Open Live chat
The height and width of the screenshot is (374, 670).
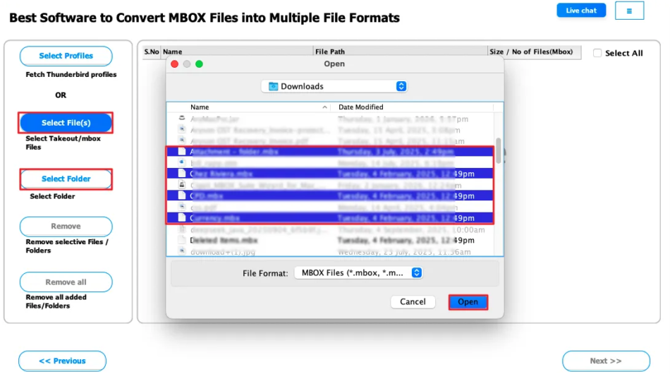click(581, 11)
